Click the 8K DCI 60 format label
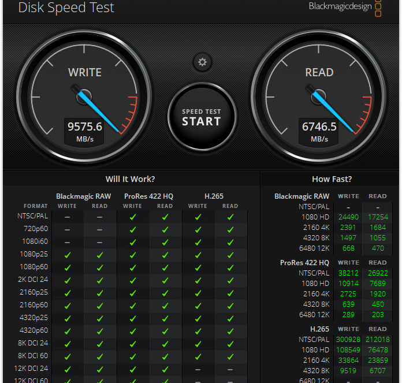Image resolution: width=402 pixels, height=383 pixels. click(33, 356)
